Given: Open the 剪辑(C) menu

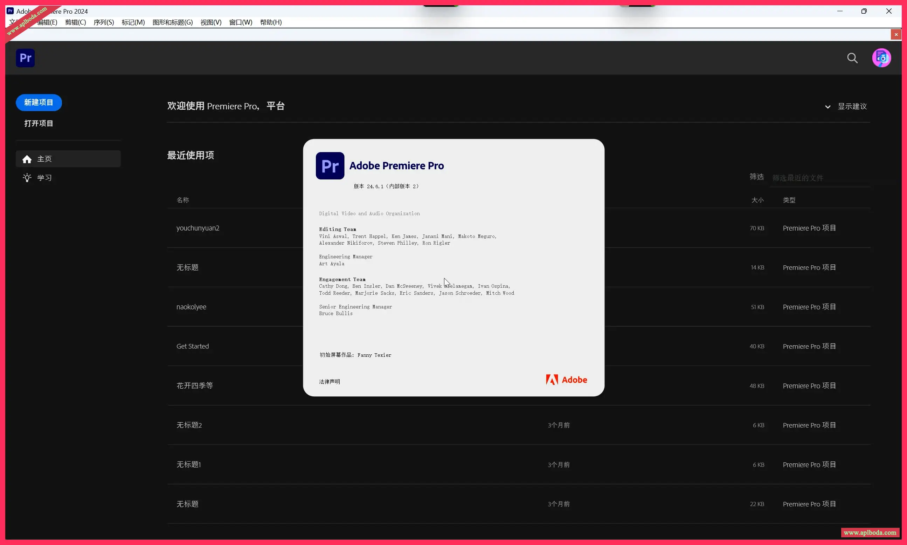Looking at the screenshot, I should coord(76,22).
